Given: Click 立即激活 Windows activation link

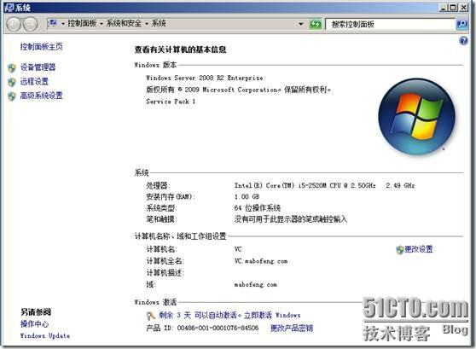Looking at the screenshot, I should click(x=272, y=315).
